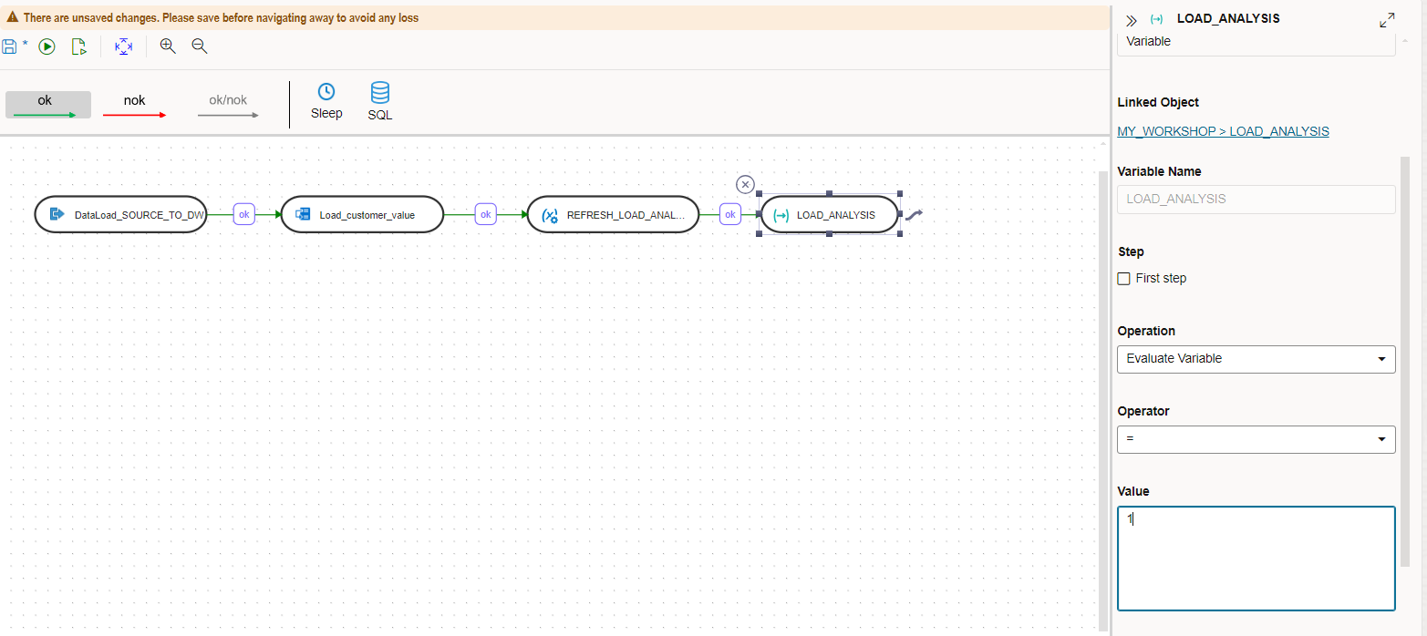
Task: Save the workflow using the disk icon
Action: tap(10, 46)
